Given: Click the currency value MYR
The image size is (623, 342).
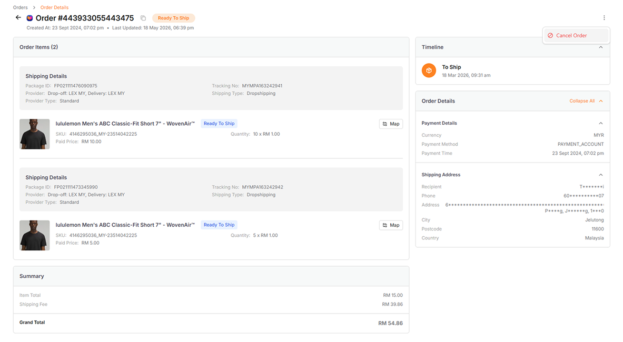Looking at the screenshot, I should pos(598,135).
